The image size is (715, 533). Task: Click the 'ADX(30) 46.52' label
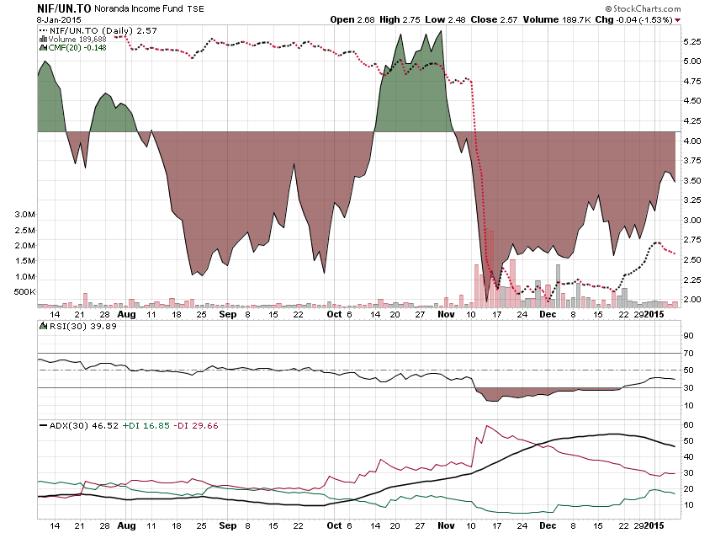pyautogui.click(x=83, y=425)
